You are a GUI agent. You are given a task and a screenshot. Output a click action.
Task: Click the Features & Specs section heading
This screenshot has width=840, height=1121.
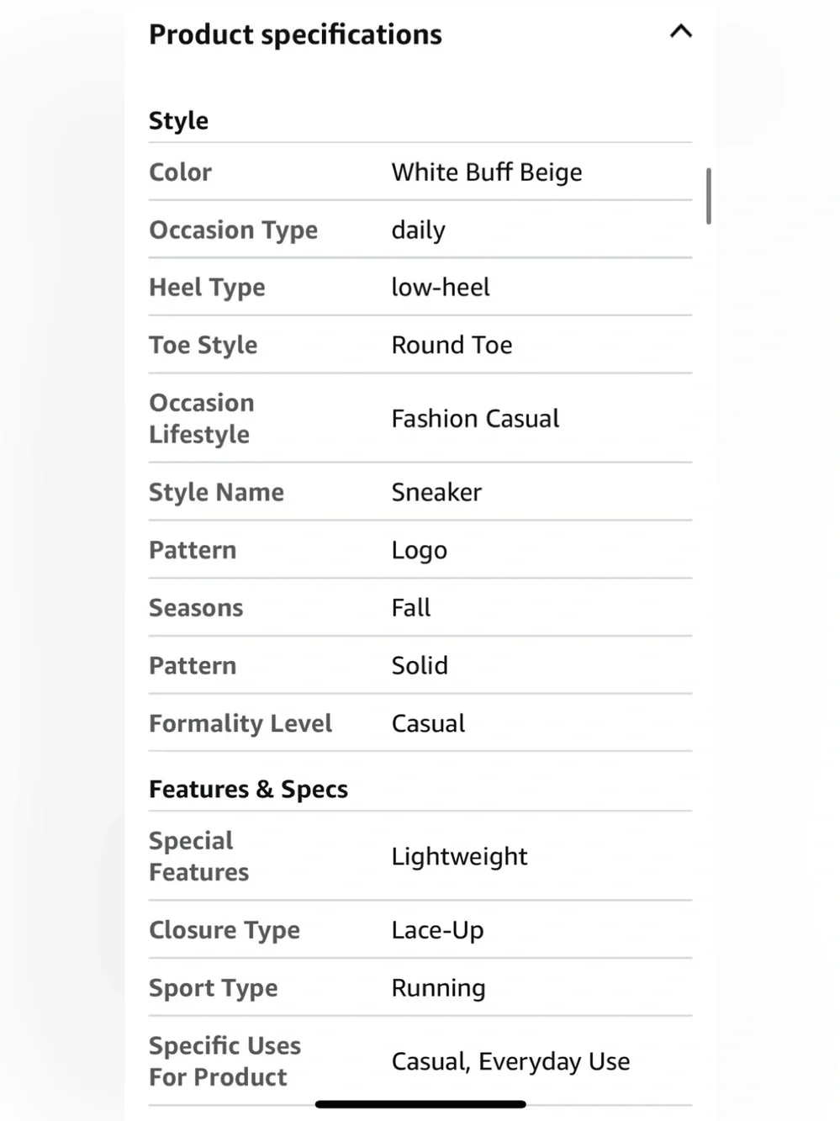[248, 789]
